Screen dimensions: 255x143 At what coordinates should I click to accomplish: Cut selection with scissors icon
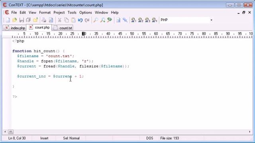coord(59,20)
